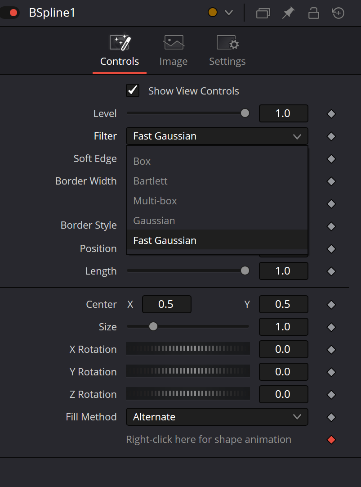
Task: Click the Size value field
Action: click(284, 327)
